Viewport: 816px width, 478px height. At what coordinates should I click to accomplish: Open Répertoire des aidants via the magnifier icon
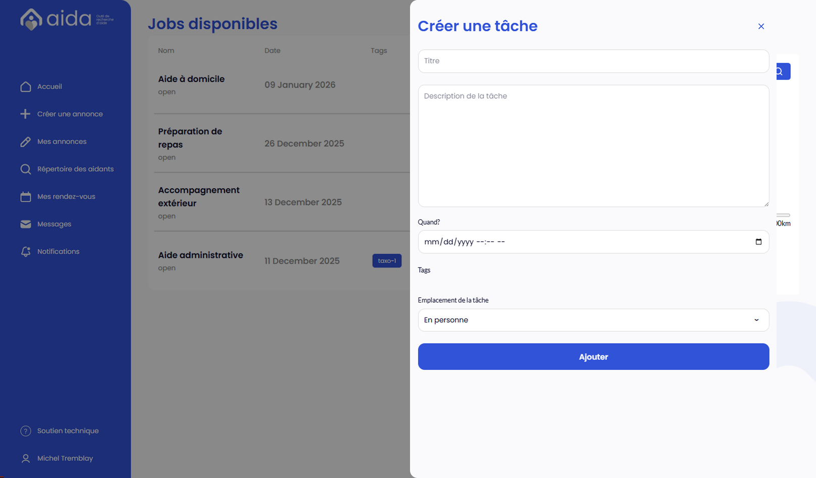26,169
